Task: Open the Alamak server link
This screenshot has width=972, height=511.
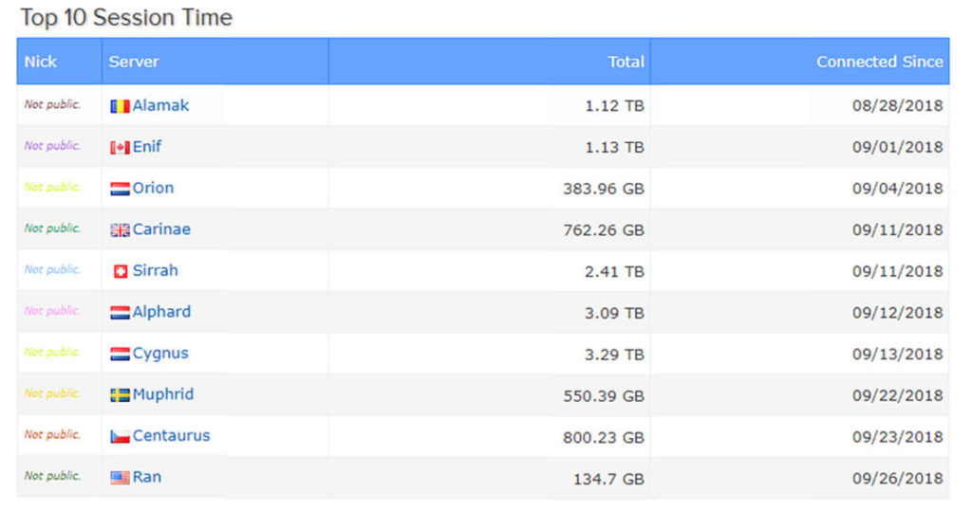Action: point(160,105)
